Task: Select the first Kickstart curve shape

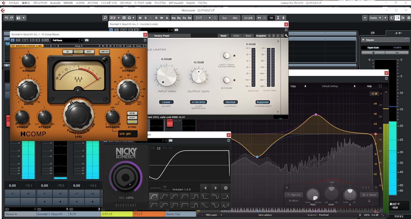Action: [154, 196]
